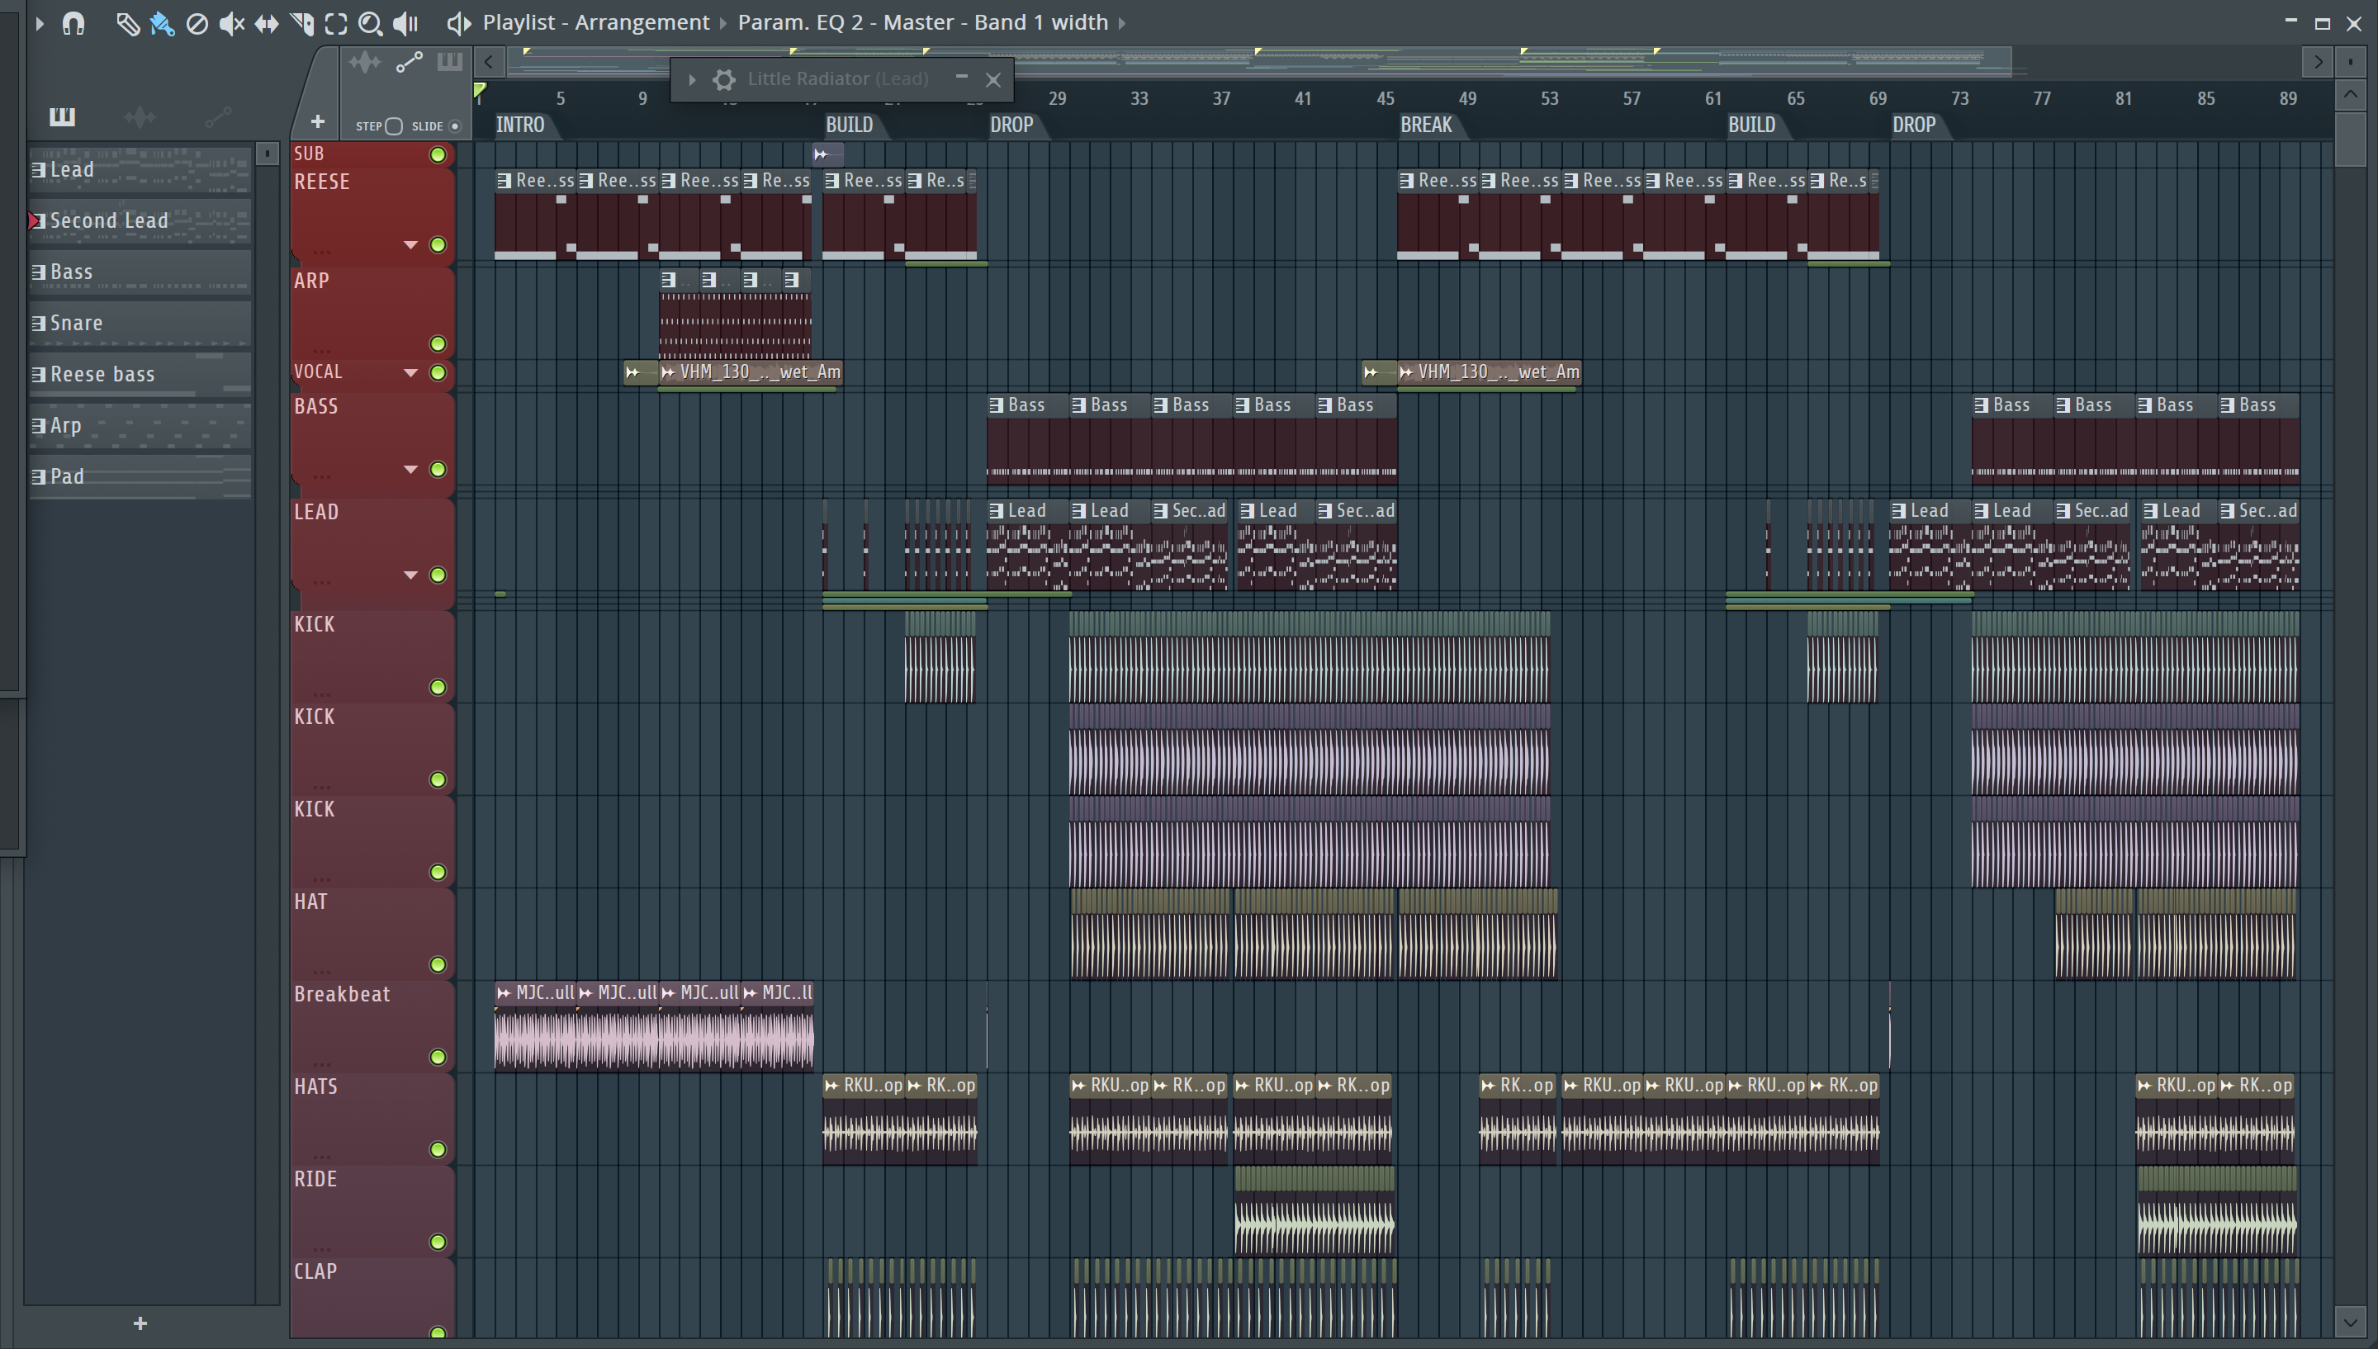Collapse the BASS track group arrow

click(410, 469)
